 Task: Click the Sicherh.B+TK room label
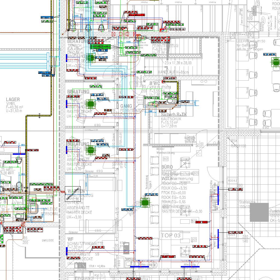pos(174,114)
